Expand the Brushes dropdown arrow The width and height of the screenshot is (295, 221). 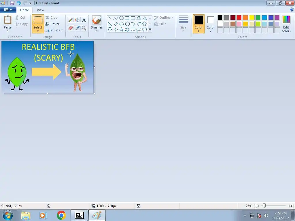(x=97, y=31)
